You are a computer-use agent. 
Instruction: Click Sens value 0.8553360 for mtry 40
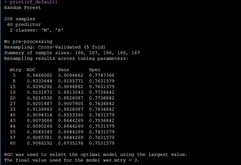70,115
